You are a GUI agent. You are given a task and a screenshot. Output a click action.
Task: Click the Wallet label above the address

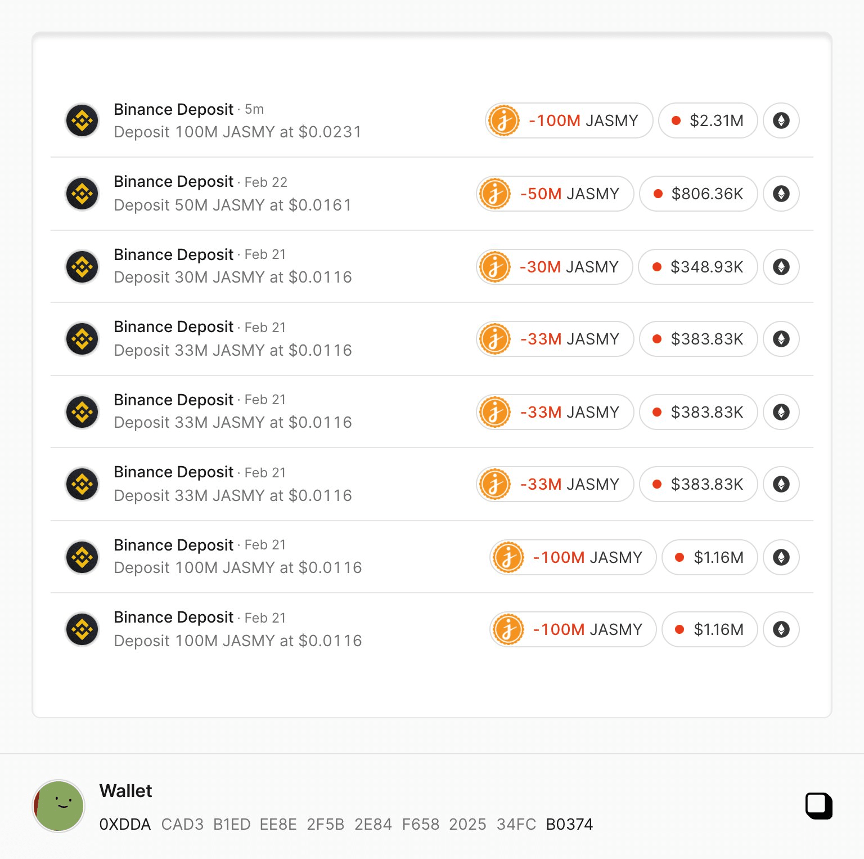click(125, 790)
